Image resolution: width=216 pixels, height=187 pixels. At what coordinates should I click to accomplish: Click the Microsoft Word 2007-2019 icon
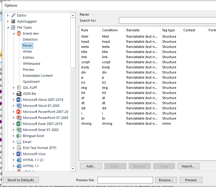click(x=19, y=100)
